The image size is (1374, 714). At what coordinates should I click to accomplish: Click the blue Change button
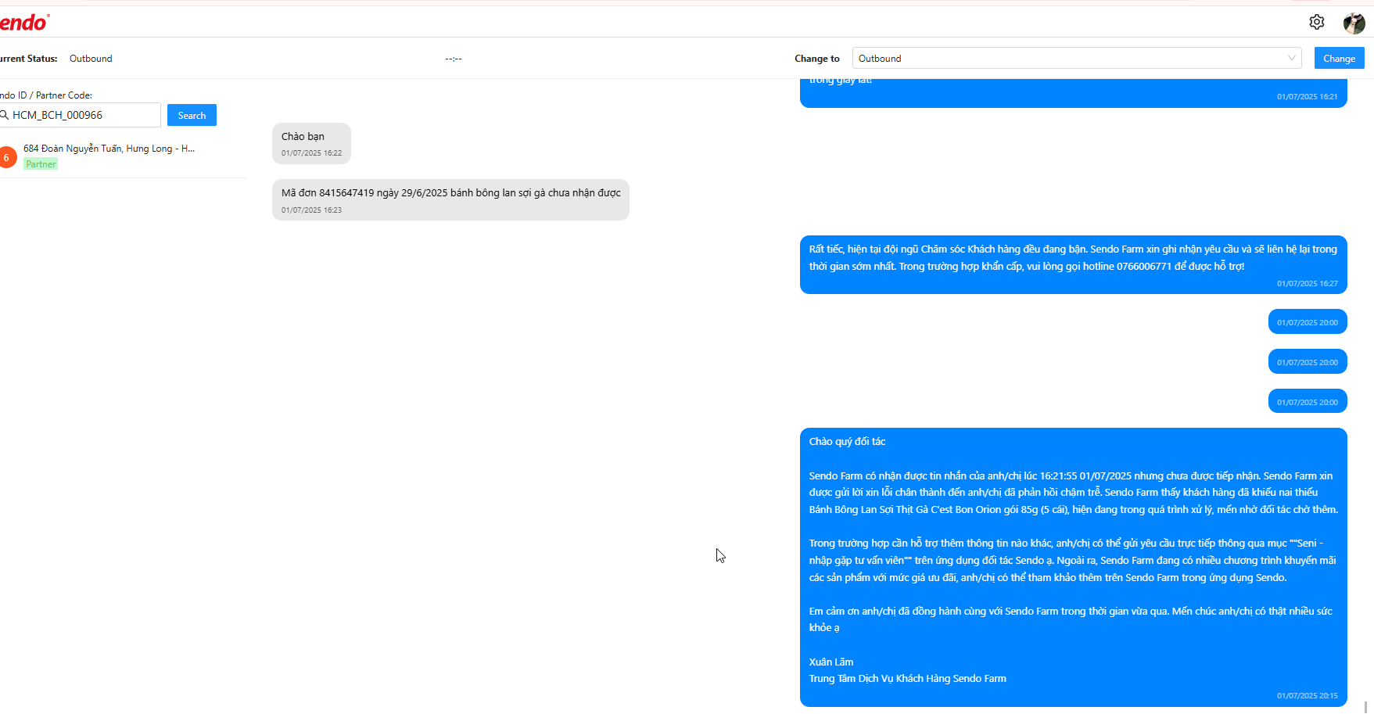click(1339, 58)
